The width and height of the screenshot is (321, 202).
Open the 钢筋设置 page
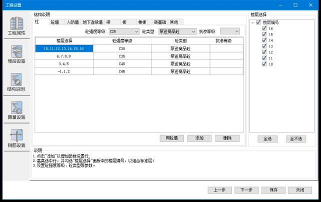[x=16, y=137]
